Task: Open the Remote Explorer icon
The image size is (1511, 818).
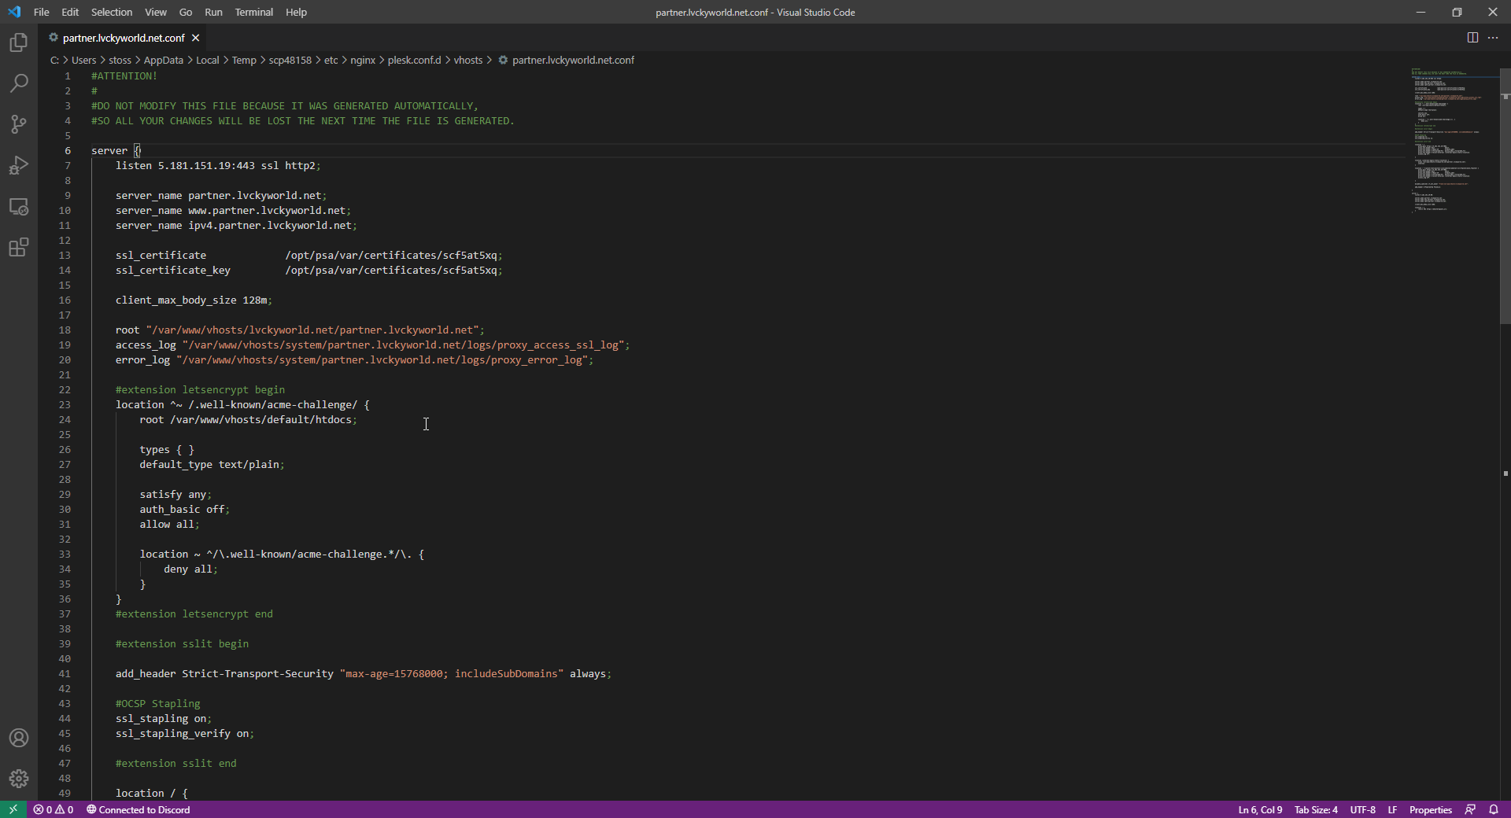Action: pos(19,207)
